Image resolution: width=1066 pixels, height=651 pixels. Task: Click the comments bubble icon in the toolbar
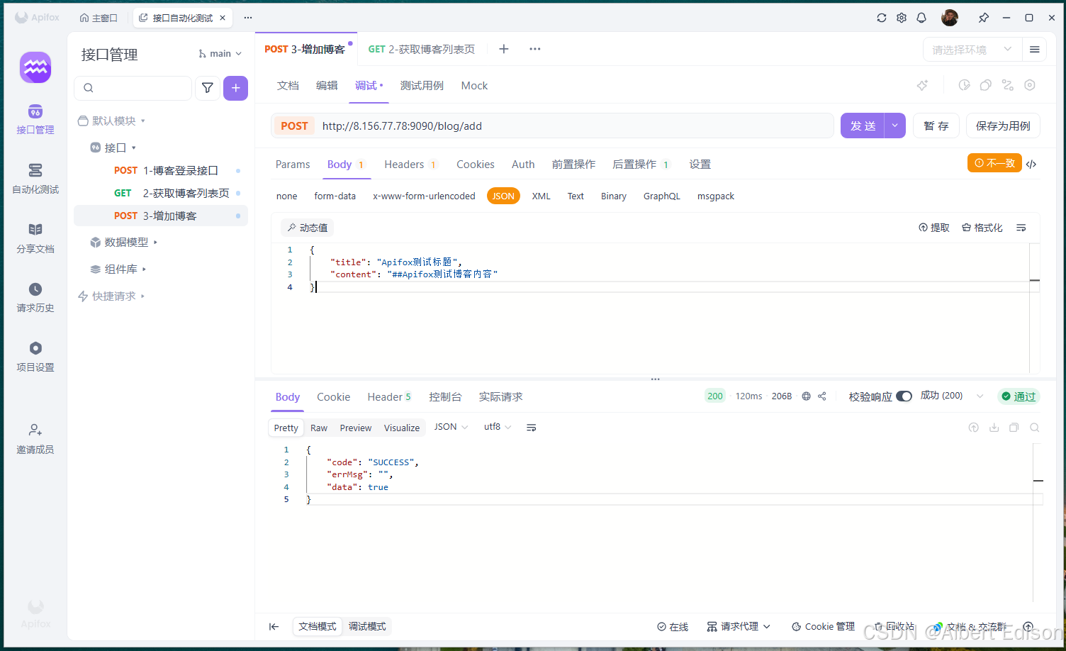point(986,85)
